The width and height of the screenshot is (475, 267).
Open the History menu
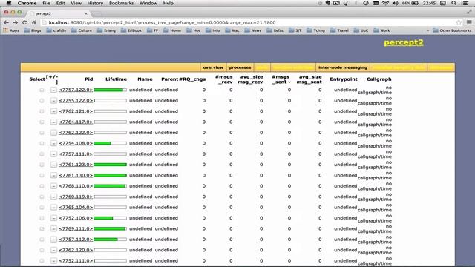click(x=95, y=3)
